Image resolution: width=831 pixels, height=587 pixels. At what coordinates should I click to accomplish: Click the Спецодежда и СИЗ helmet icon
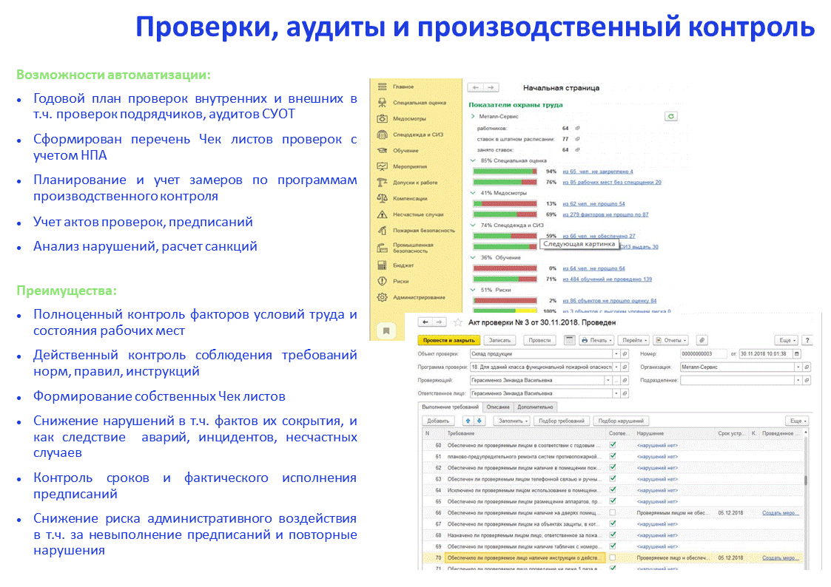[382, 135]
